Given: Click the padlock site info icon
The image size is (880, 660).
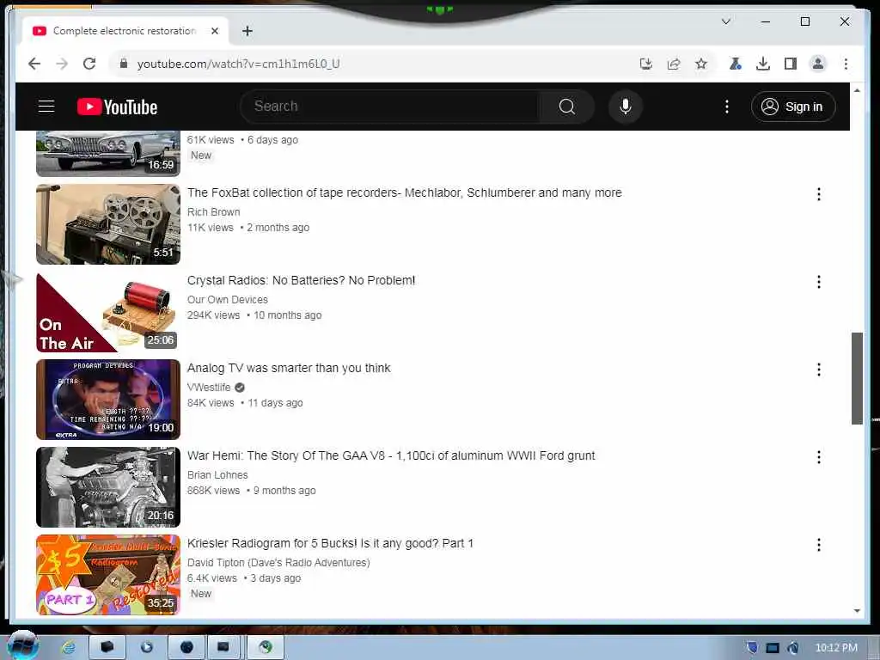Looking at the screenshot, I should tap(124, 64).
